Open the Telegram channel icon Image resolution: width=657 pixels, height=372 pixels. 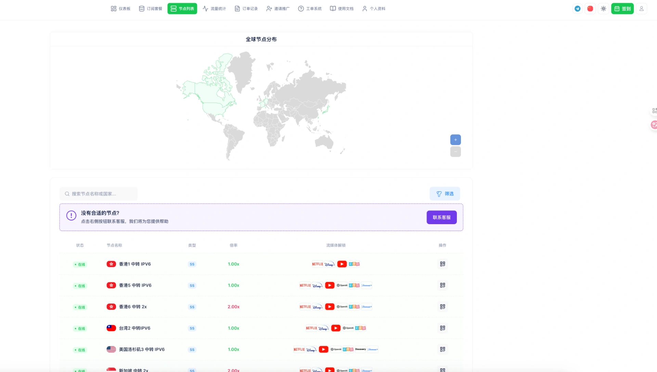coord(577,9)
